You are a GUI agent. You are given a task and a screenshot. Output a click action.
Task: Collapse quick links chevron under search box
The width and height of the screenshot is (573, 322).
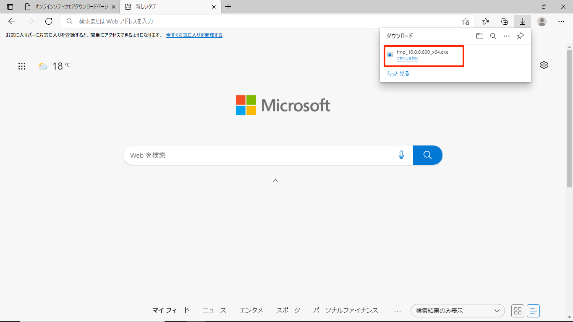275,181
